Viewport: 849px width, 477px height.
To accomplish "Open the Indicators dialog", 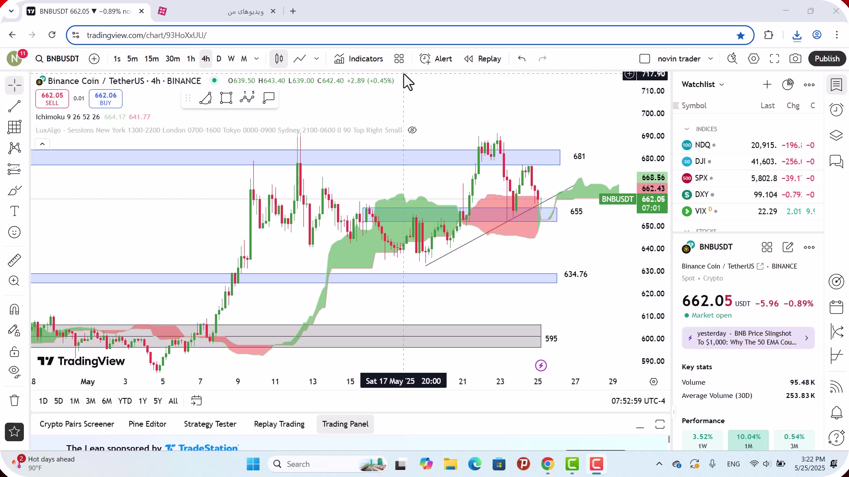I will click(359, 59).
